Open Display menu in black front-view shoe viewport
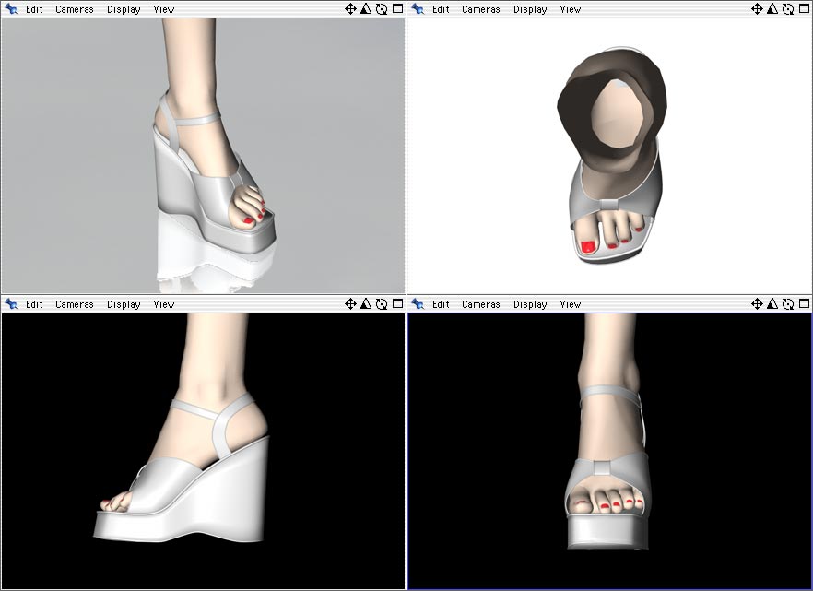 (x=530, y=304)
